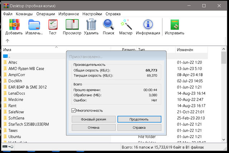Select the Altec folder icon
Screen dimensions: 229x153
(x=5, y=62)
